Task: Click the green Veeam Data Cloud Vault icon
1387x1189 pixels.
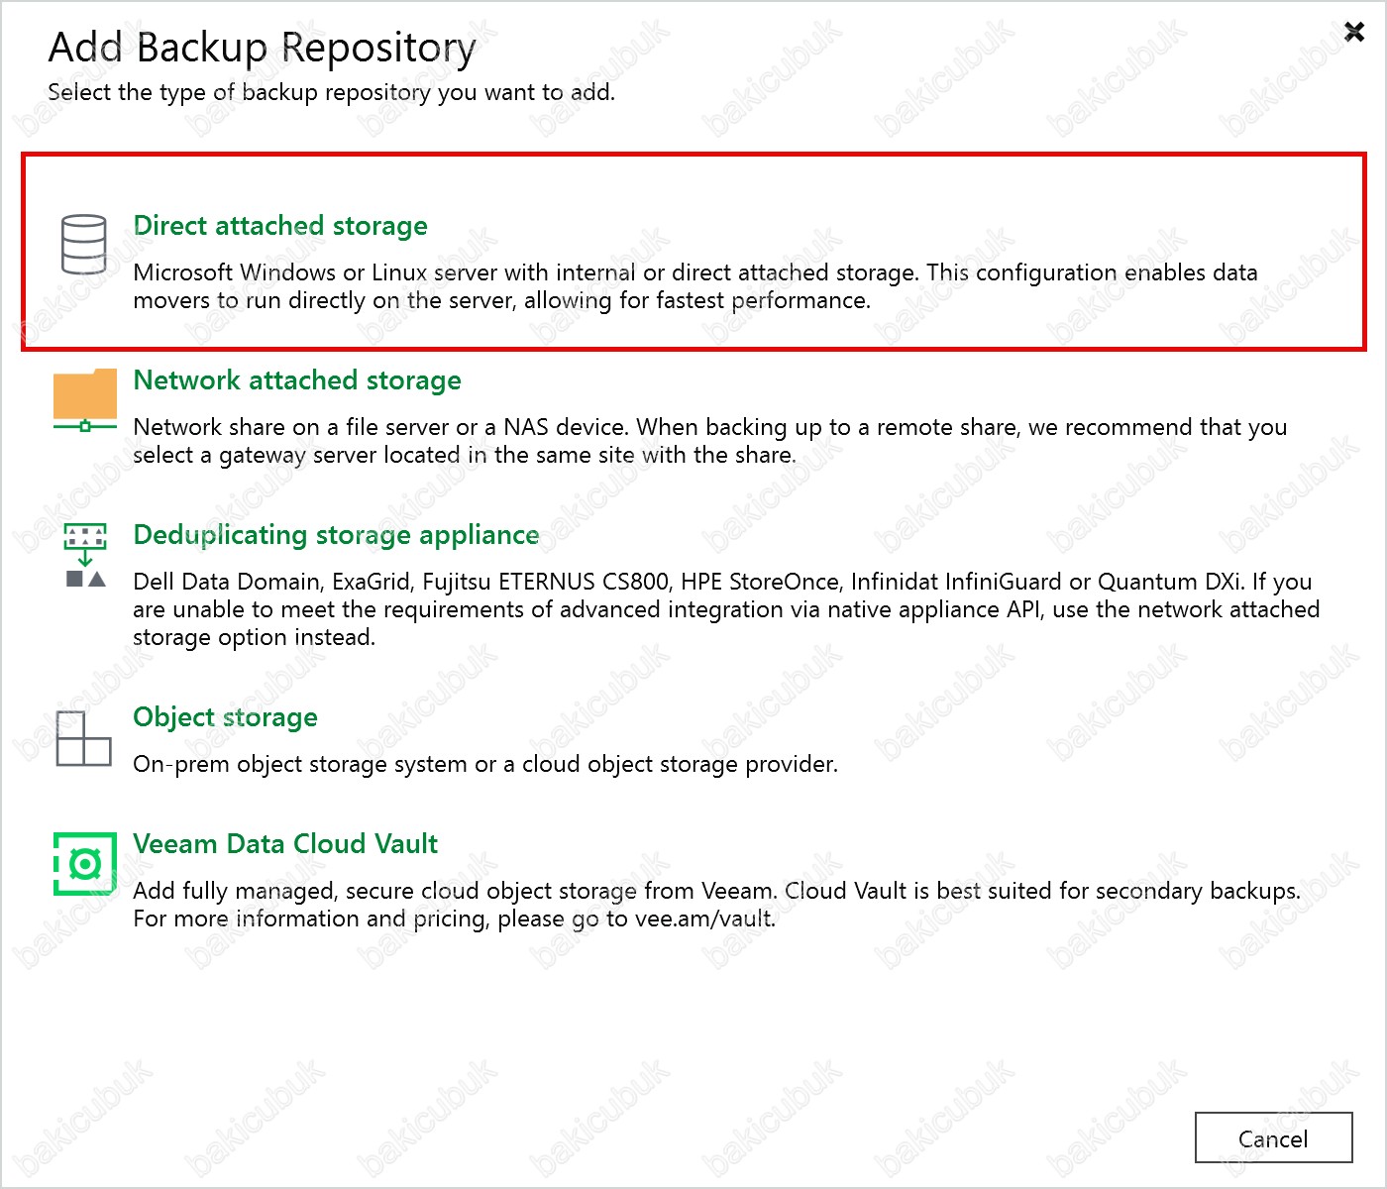Action: click(84, 865)
